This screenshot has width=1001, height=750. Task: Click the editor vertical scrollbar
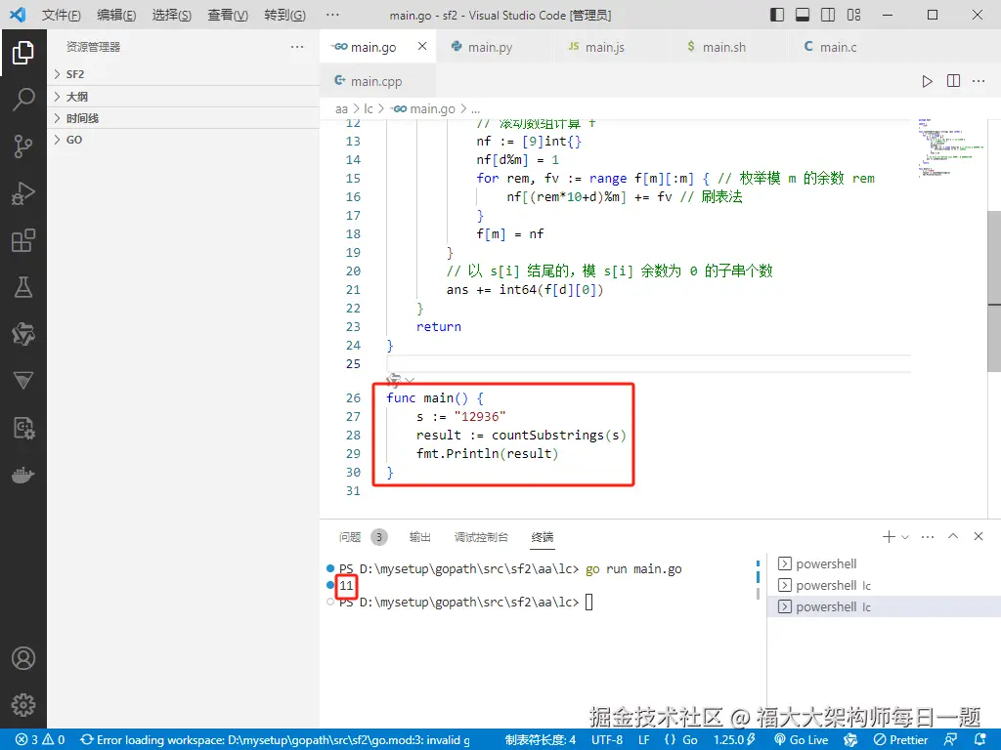coord(994,291)
